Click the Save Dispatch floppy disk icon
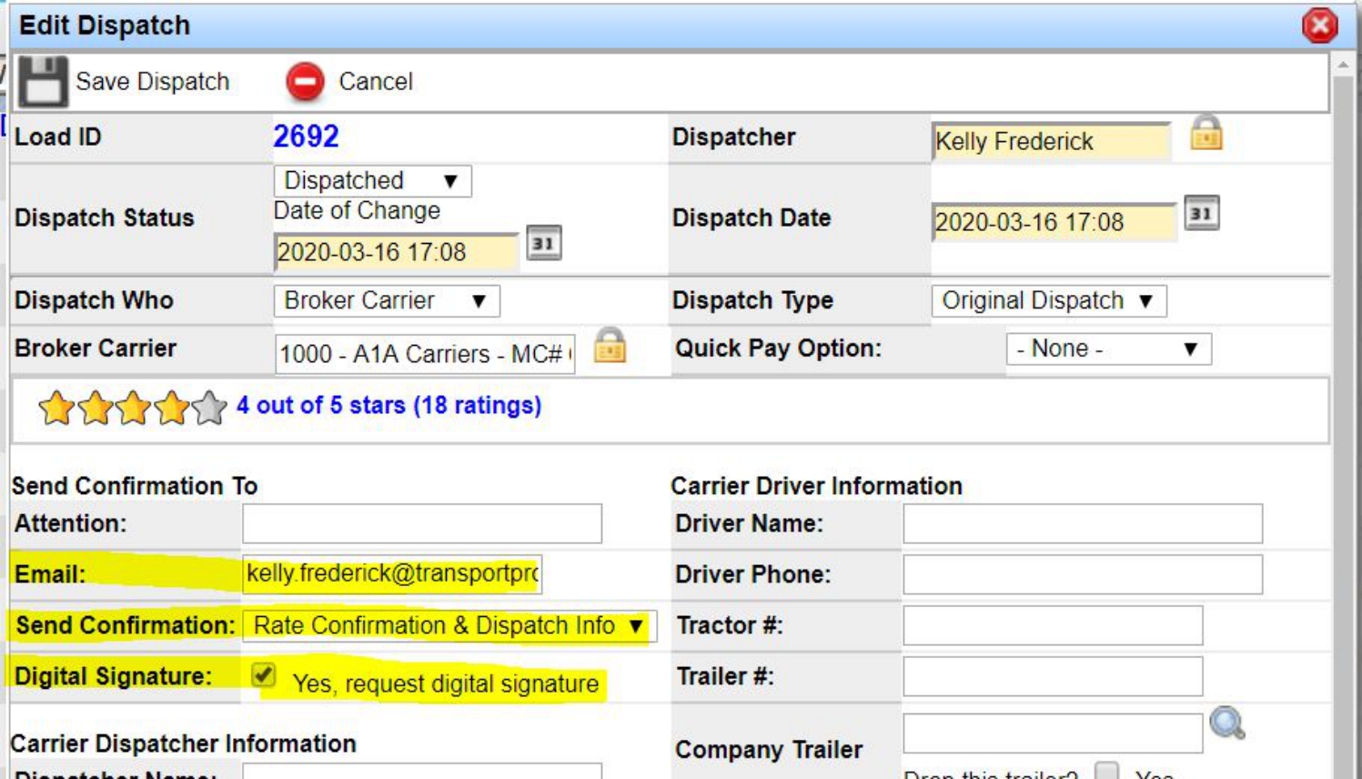1362x779 pixels. [43, 82]
